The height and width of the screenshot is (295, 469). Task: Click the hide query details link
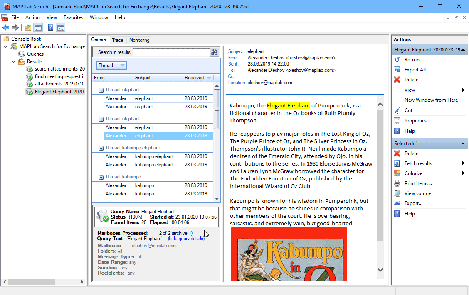click(186, 239)
